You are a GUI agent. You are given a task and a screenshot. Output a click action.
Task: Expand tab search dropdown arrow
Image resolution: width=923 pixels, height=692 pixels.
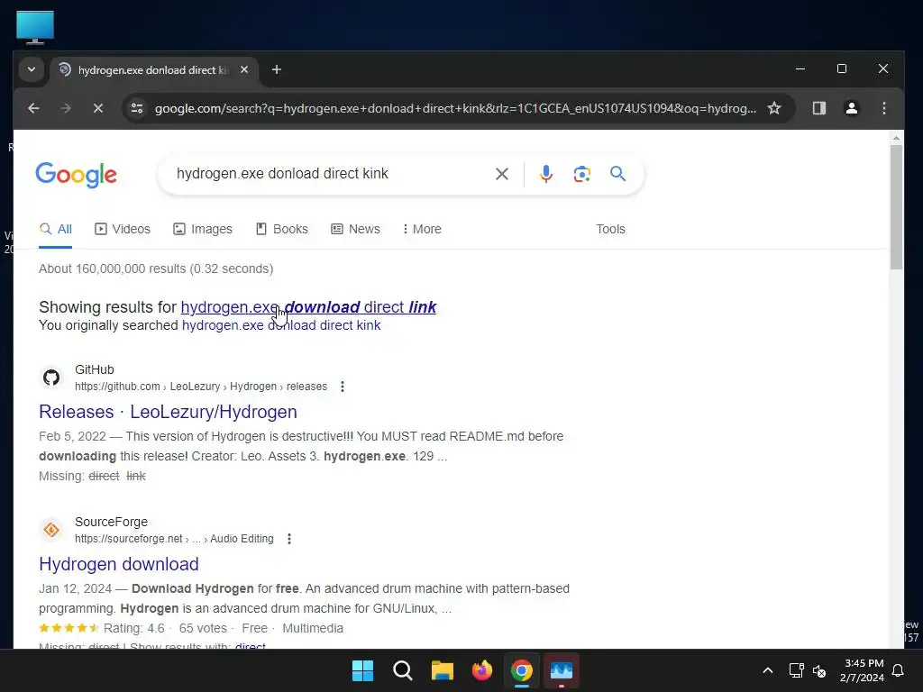pyautogui.click(x=32, y=69)
